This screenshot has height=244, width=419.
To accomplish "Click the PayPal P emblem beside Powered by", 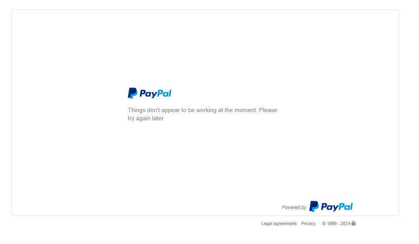I will pyautogui.click(x=314, y=206).
